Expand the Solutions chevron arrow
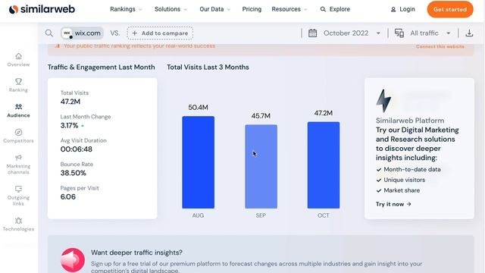 click(185, 10)
